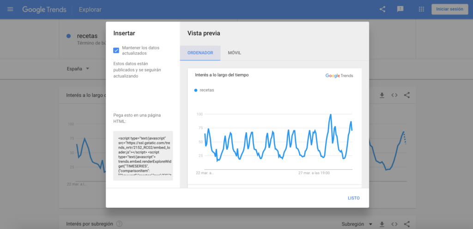Share the Interés a lo largo chart

(x=406, y=95)
